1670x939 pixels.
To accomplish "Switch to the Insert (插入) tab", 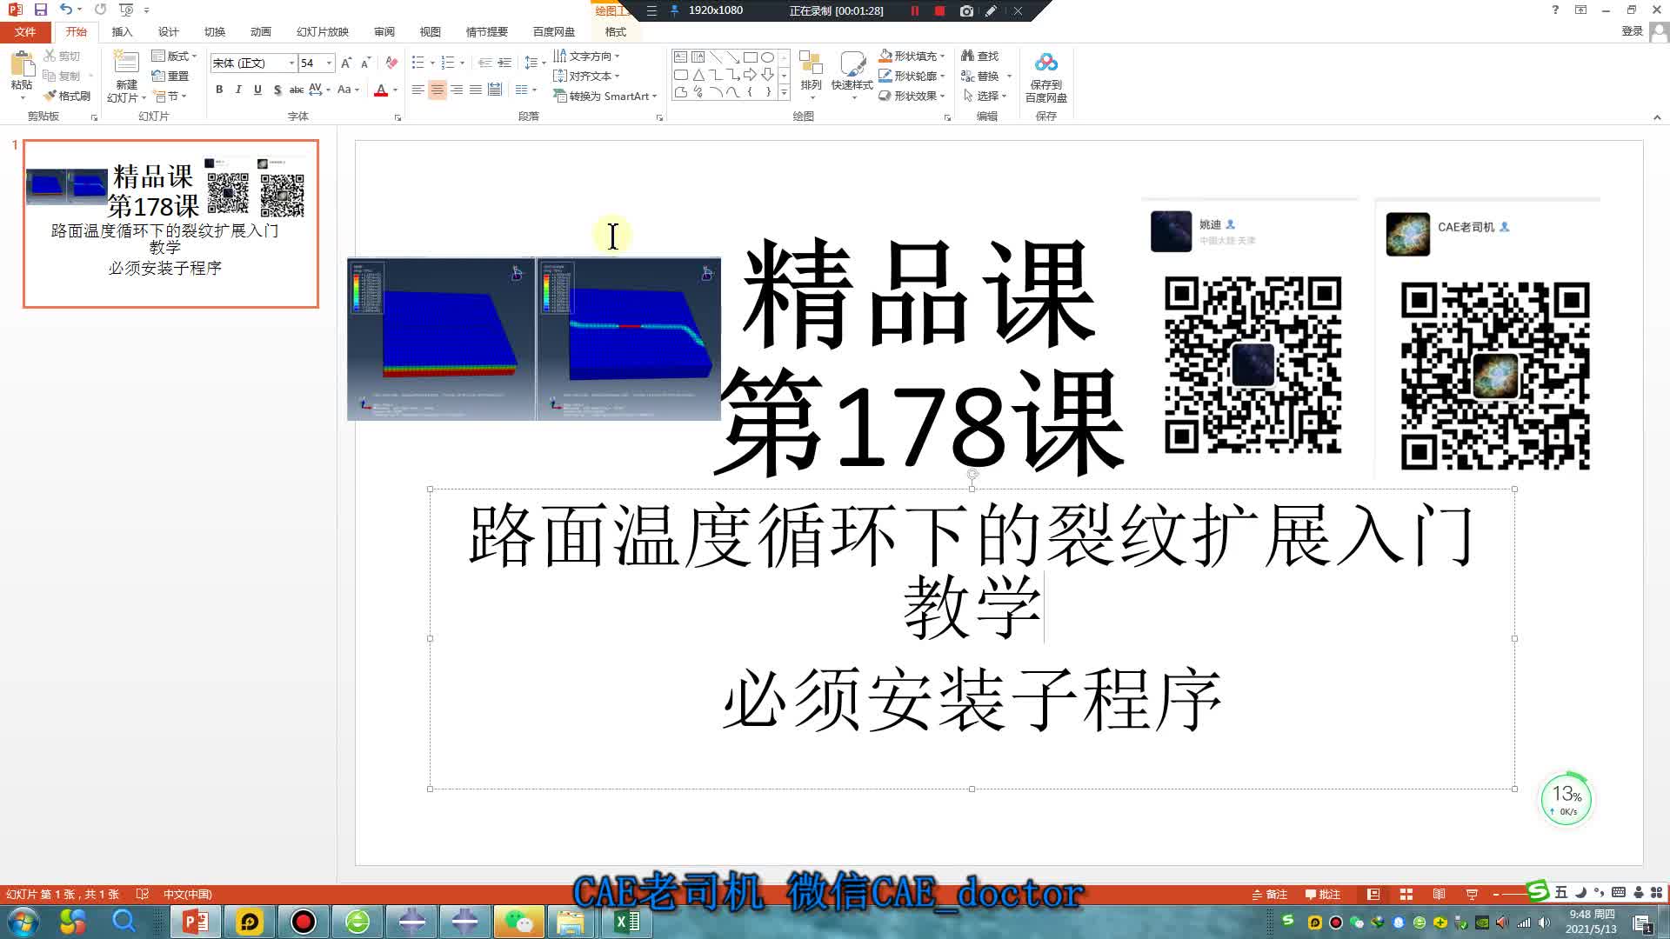I will coord(122,31).
